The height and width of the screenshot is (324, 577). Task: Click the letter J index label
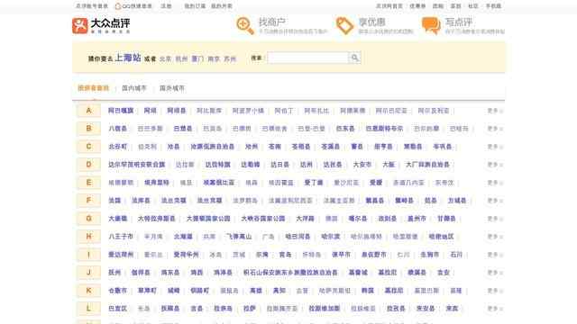(x=88, y=273)
